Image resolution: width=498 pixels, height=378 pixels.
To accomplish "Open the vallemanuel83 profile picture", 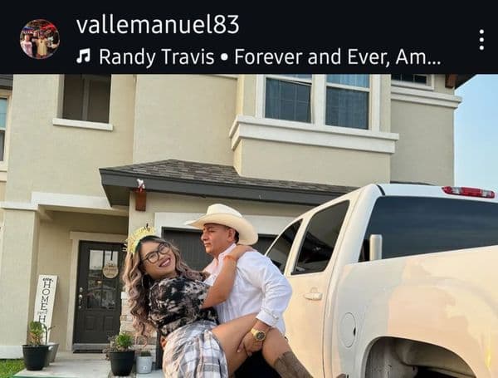I will click(x=40, y=39).
